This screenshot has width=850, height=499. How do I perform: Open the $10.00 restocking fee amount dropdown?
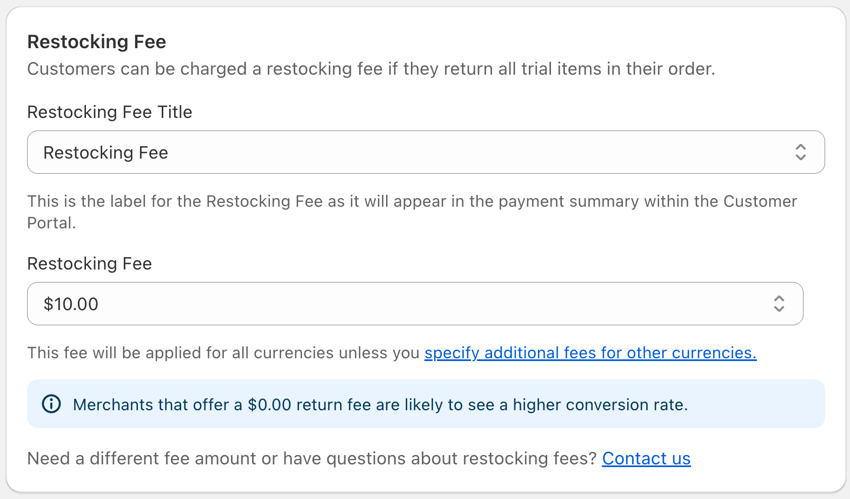[415, 304]
